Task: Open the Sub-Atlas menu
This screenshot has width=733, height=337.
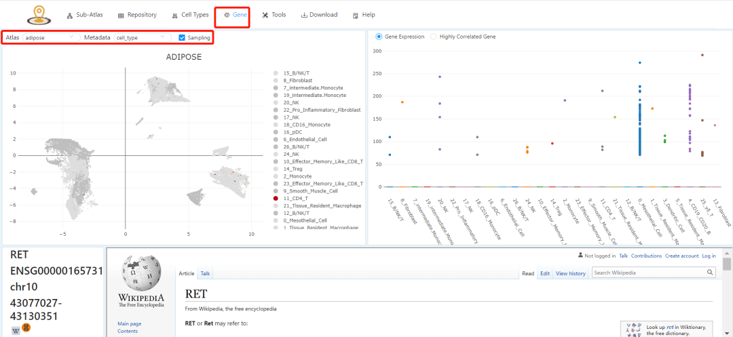Action: click(85, 15)
